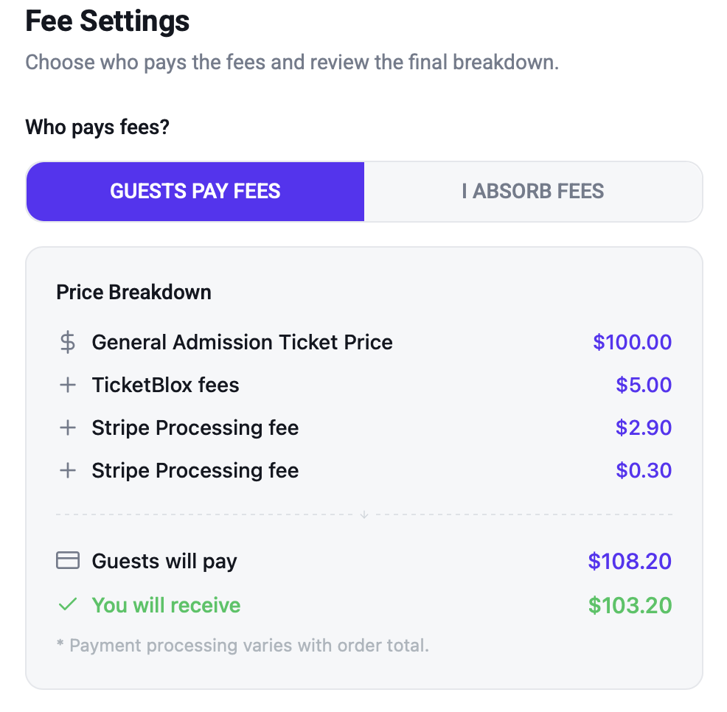Screen dimensions: 727x712
Task: Select the GUESTS PAY FEES option
Action: click(195, 192)
